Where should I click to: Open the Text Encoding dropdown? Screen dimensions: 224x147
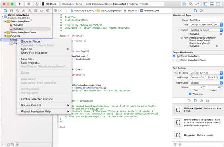206,73
